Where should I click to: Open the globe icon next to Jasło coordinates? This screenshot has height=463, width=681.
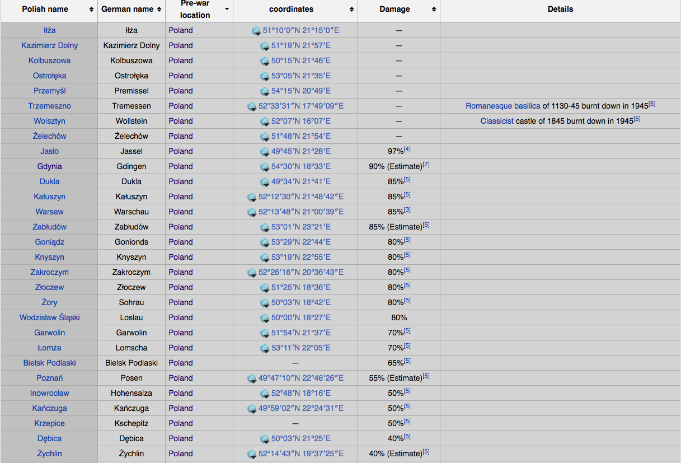pos(265,152)
